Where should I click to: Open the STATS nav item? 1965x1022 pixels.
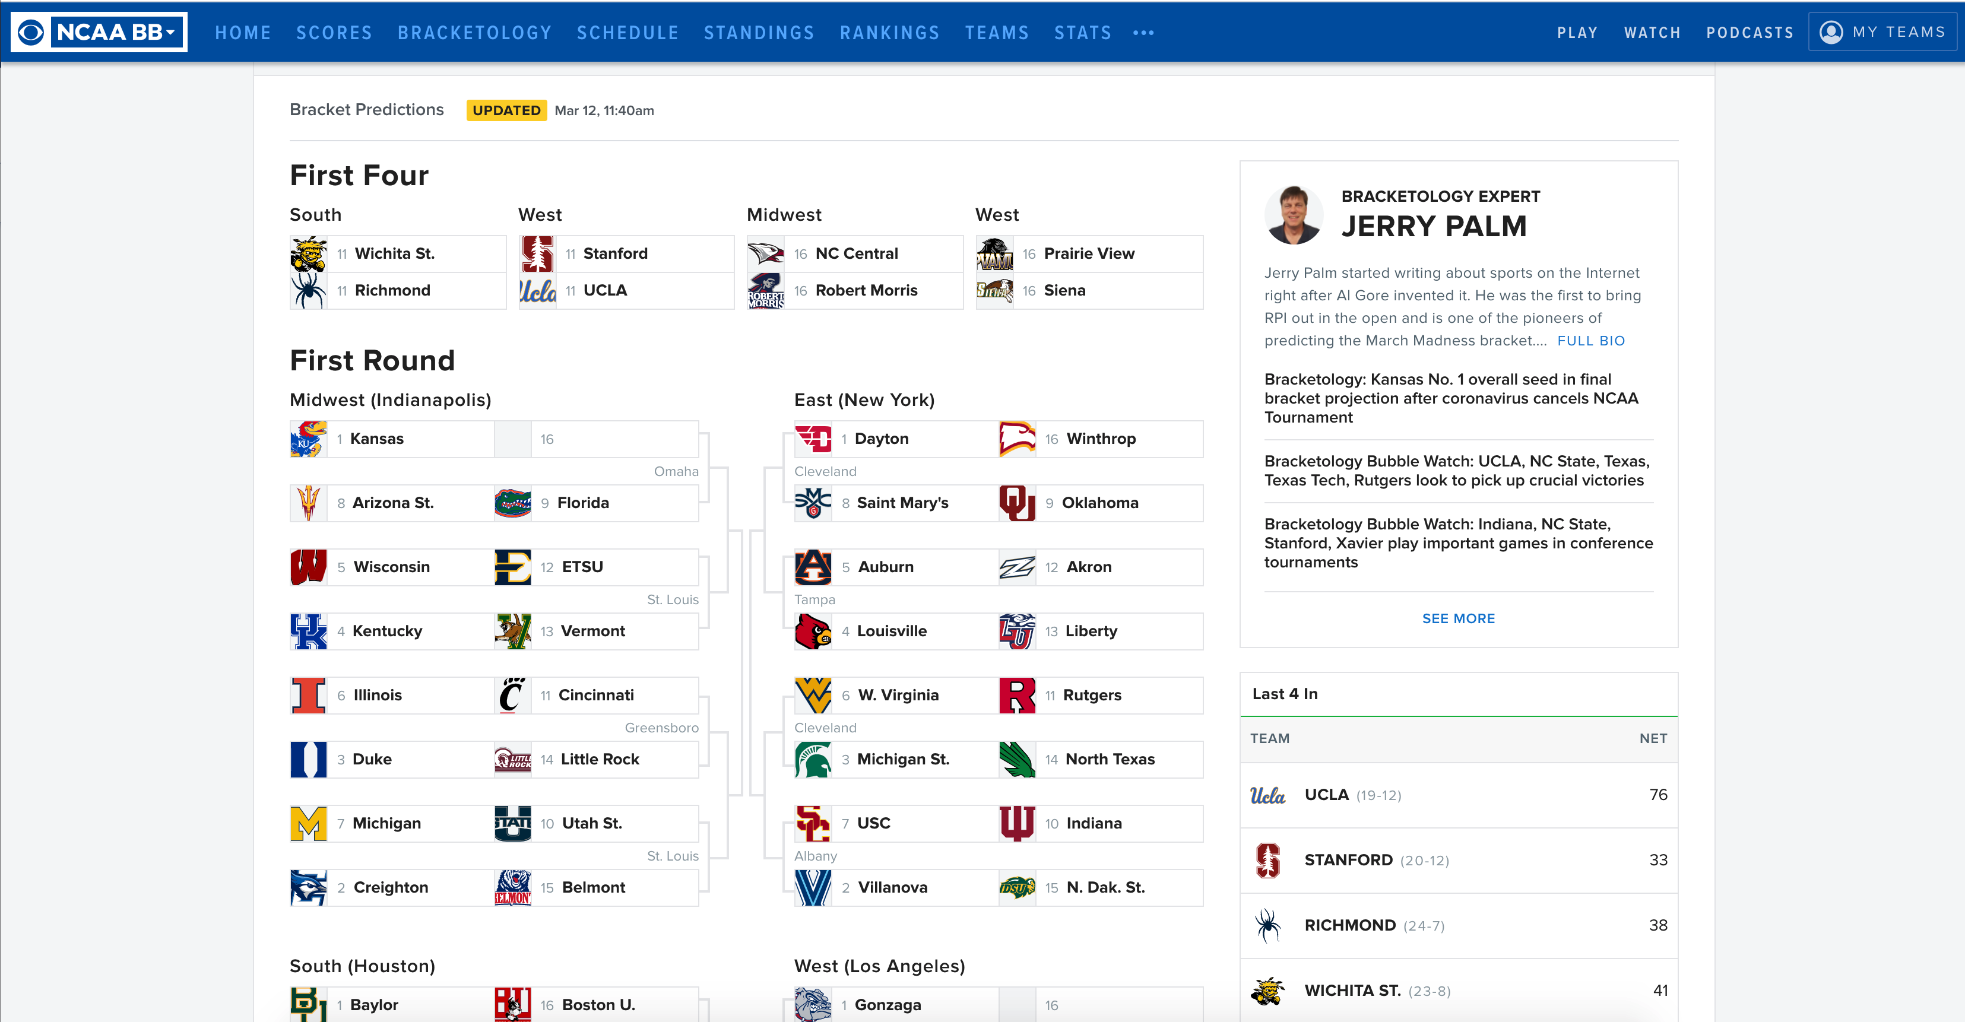pos(1082,33)
